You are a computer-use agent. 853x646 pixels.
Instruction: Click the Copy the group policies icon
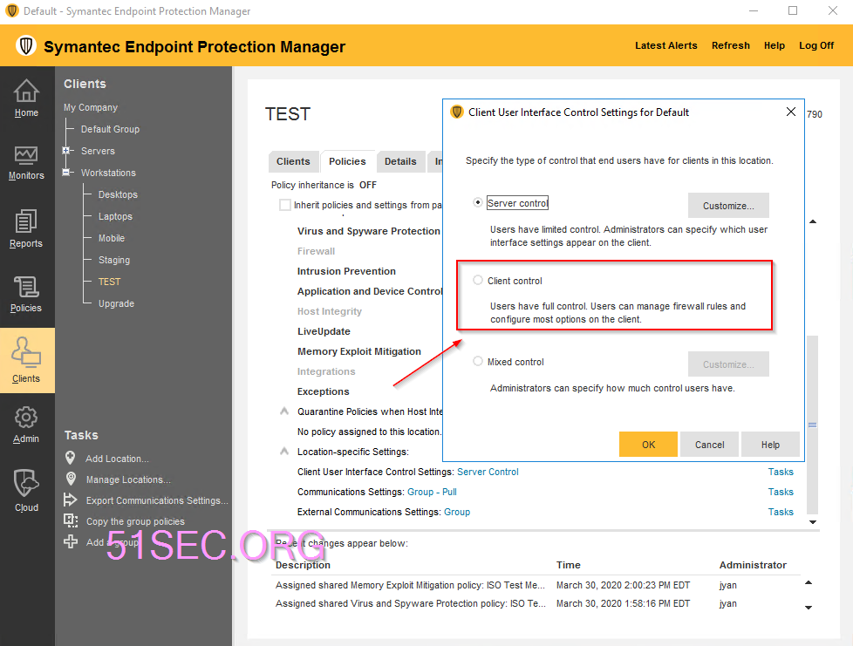click(x=71, y=520)
